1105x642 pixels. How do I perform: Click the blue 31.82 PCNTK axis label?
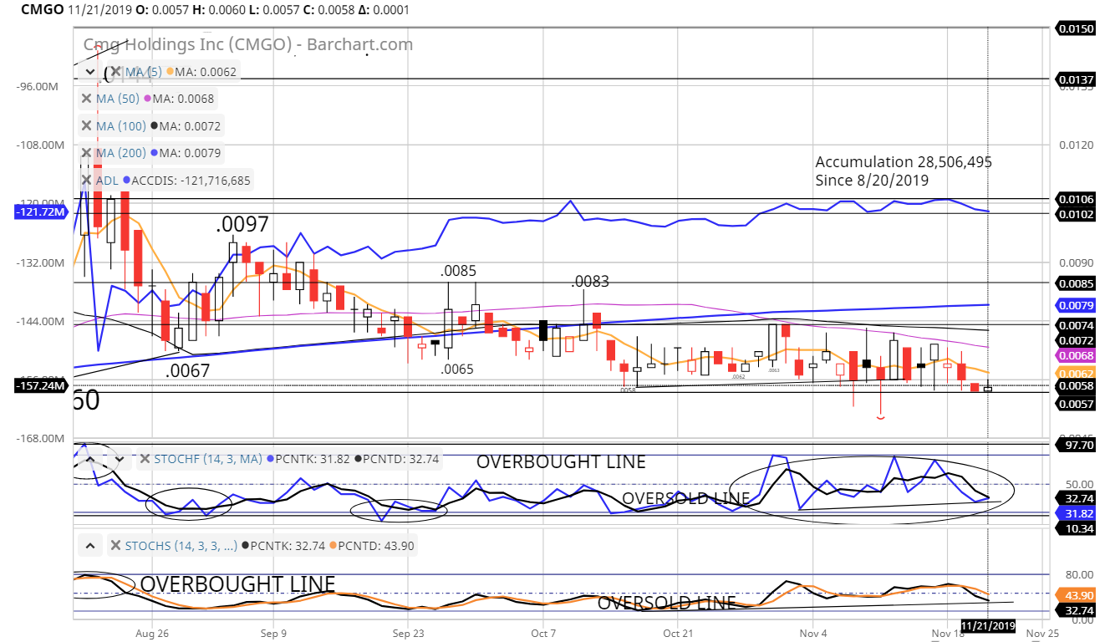coord(1076,512)
